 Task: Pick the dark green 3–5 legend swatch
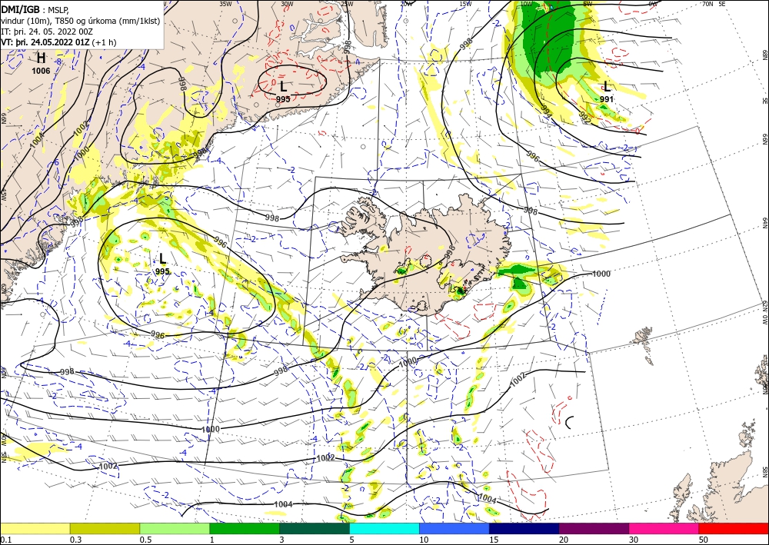[x=315, y=528]
